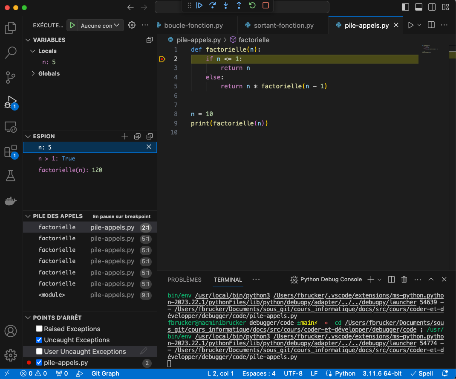Open the Source Control view
Image resolution: width=456 pixels, height=379 pixels.
pos(10,78)
